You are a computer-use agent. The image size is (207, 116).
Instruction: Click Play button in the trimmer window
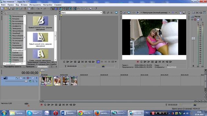click(71, 62)
